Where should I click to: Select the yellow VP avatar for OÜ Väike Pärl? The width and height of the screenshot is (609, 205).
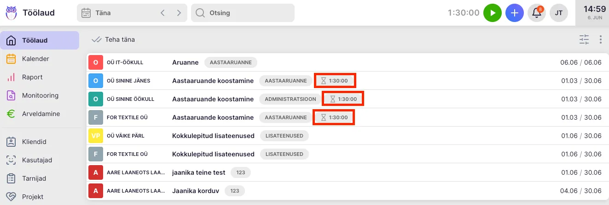click(96, 136)
